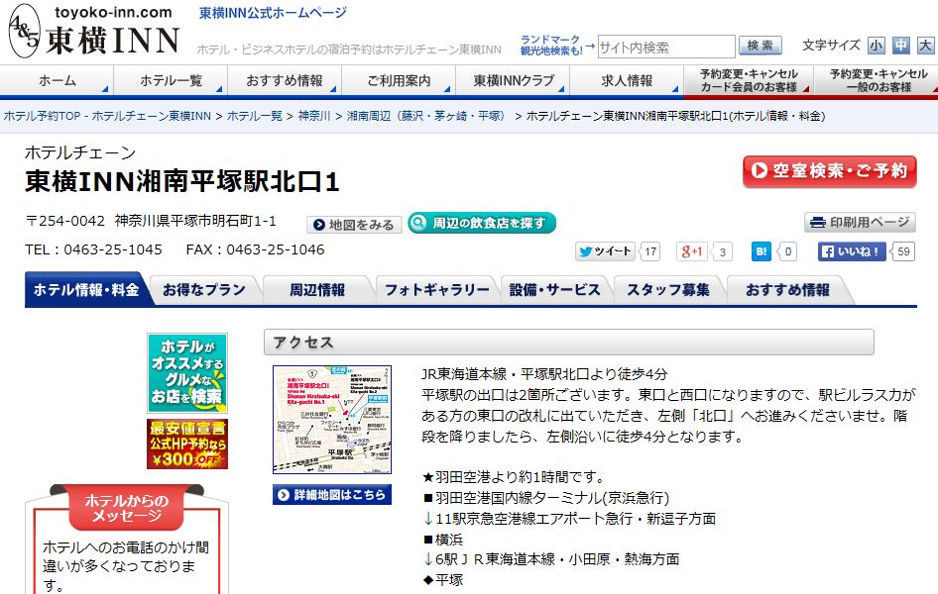Screen dimensions: 938x594
Task: Click the Toyoko INN 4&5 logo
Action: [x=94, y=31]
